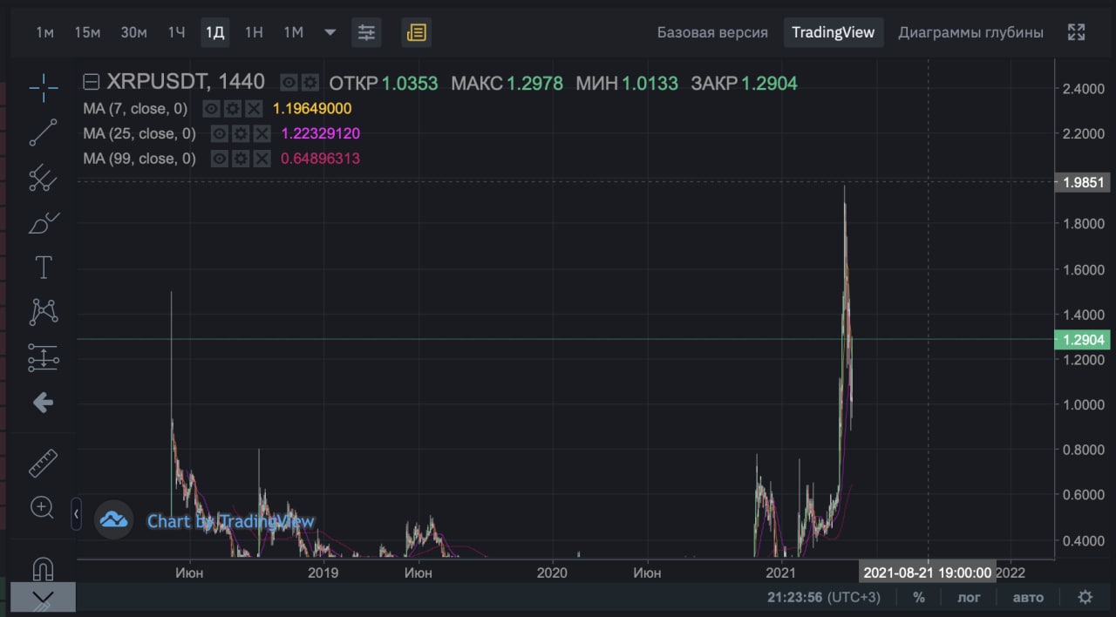The image size is (1116, 617).
Task: Select the ruler measure tool
Action: [43, 463]
